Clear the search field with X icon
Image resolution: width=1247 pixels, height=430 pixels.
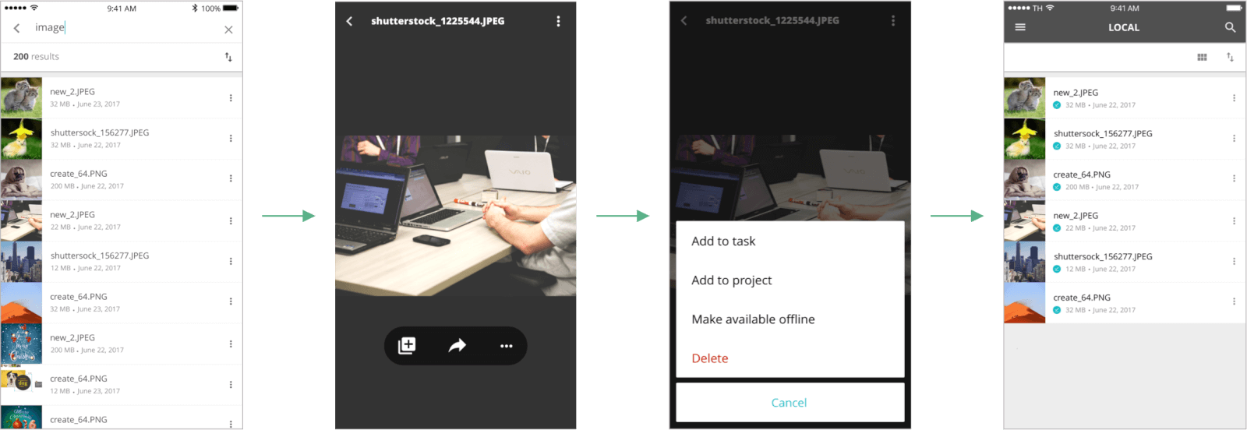click(228, 30)
